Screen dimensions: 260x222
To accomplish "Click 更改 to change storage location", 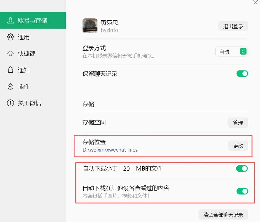I will click(x=238, y=146).
